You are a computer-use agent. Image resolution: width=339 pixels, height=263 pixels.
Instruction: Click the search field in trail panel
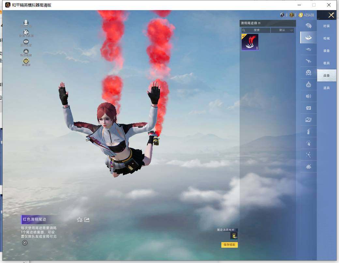click(256, 30)
